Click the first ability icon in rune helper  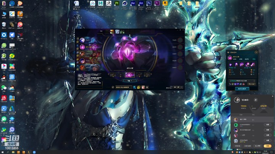(231, 64)
